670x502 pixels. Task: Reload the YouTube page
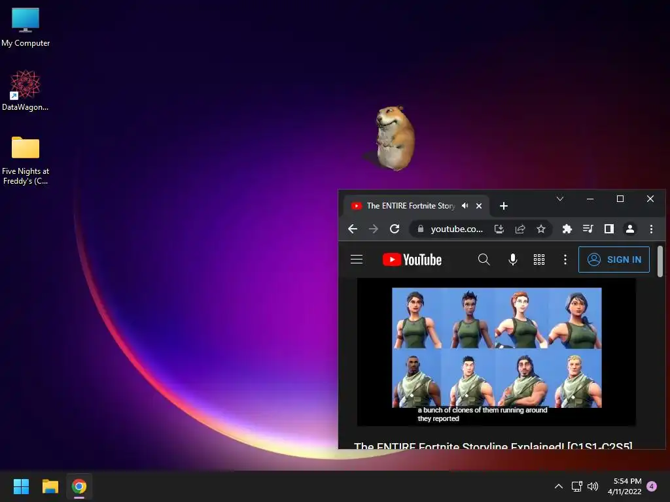(395, 229)
